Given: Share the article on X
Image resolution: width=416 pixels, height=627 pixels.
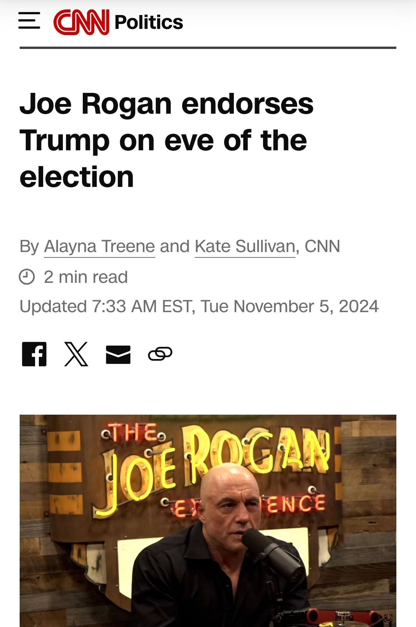Looking at the screenshot, I should tap(76, 354).
